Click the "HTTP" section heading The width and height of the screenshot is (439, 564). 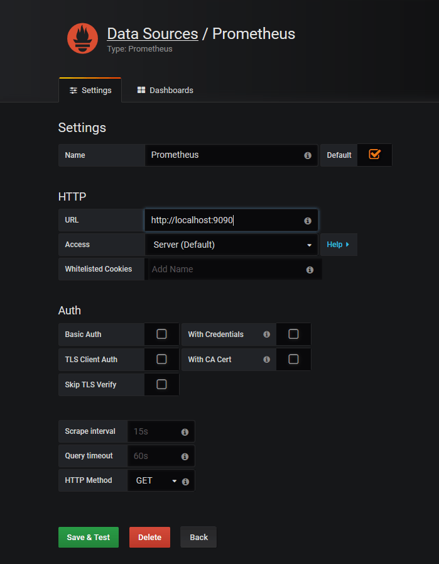point(72,197)
